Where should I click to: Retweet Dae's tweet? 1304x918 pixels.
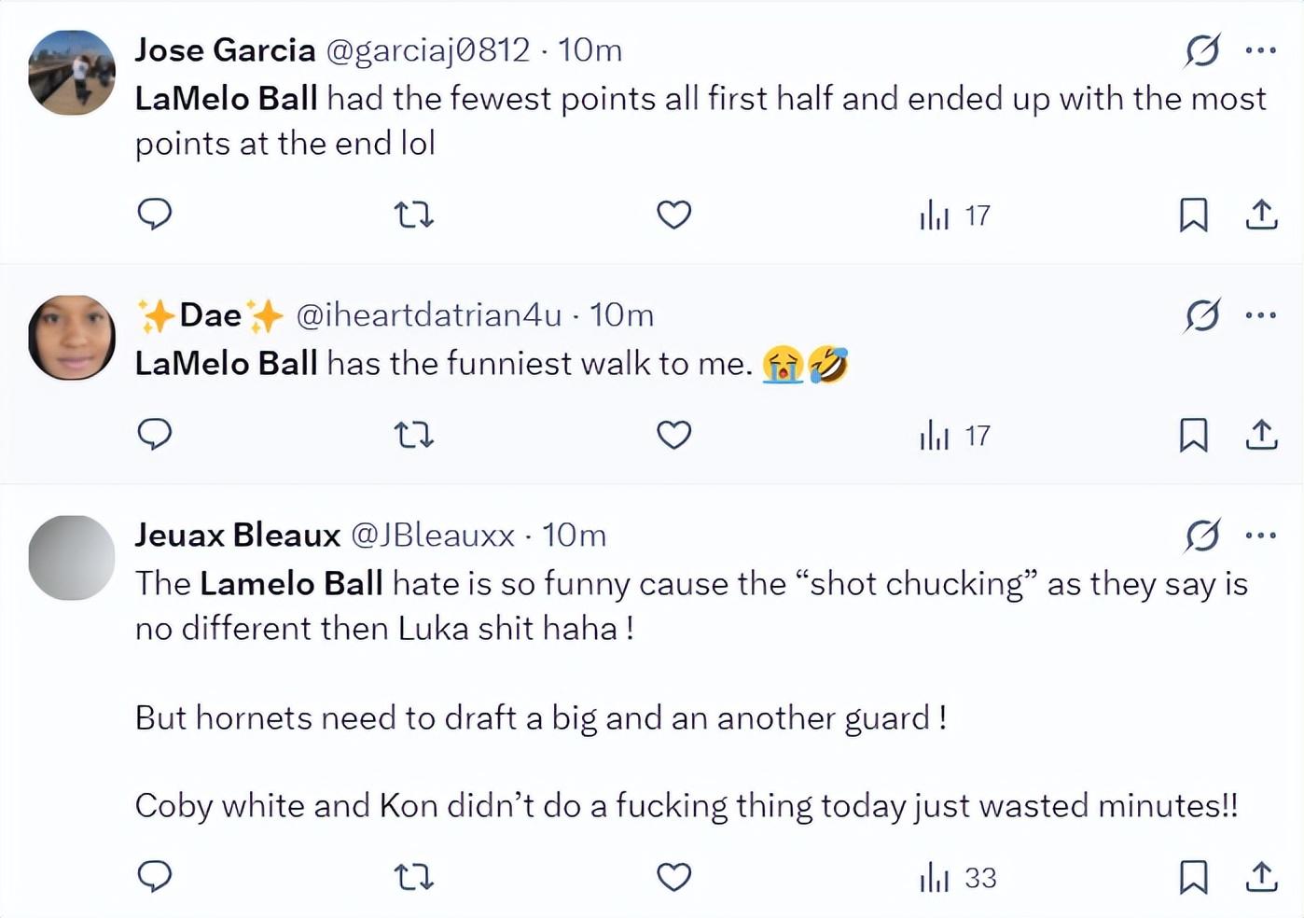coord(414,435)
